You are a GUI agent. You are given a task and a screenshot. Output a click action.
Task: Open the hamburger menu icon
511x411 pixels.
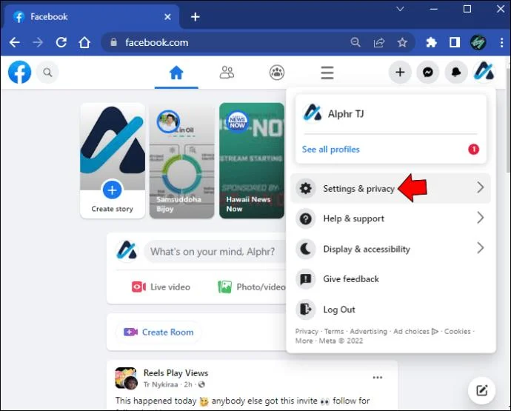[327, 73]
